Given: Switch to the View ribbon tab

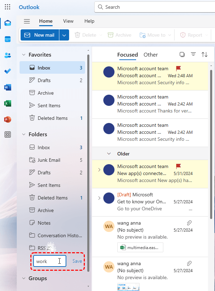Looking at the screenshot, I should tap(68, 21).
